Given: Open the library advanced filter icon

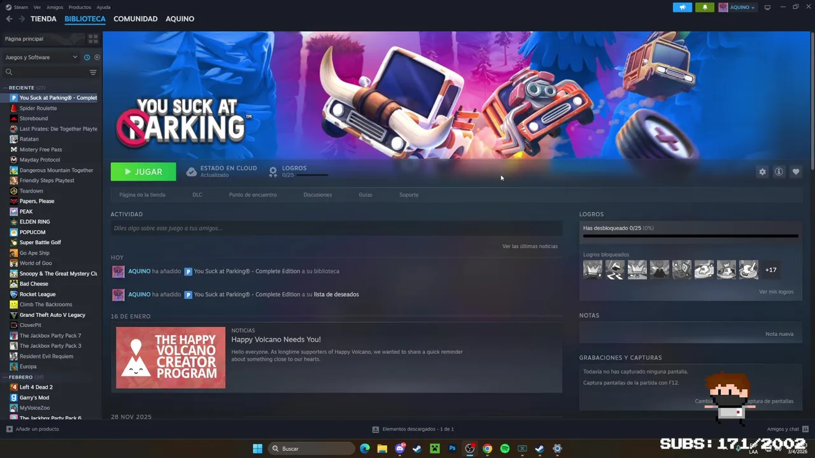Looking at the screenshot, I should tap(93, 73).
